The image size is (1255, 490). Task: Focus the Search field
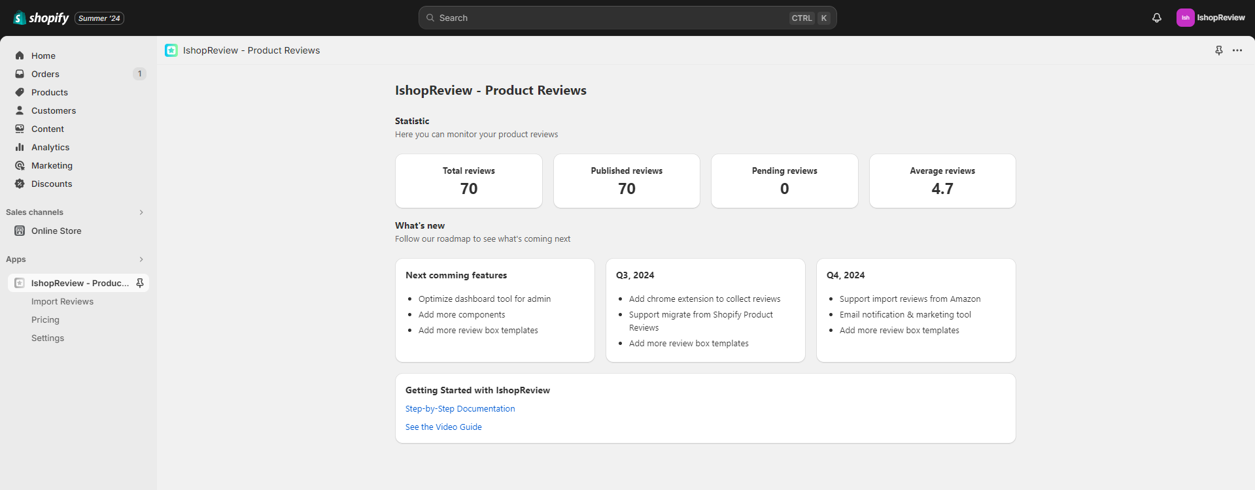point(628,18)
